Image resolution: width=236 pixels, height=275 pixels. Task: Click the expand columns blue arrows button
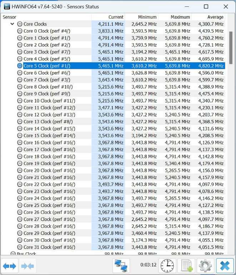tap(9, 266)
